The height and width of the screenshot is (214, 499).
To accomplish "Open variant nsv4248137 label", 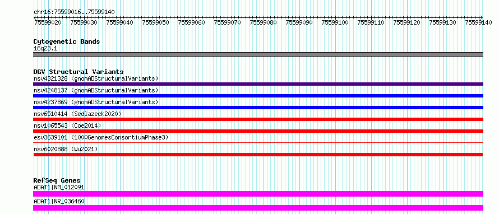I will coord(96,90).
